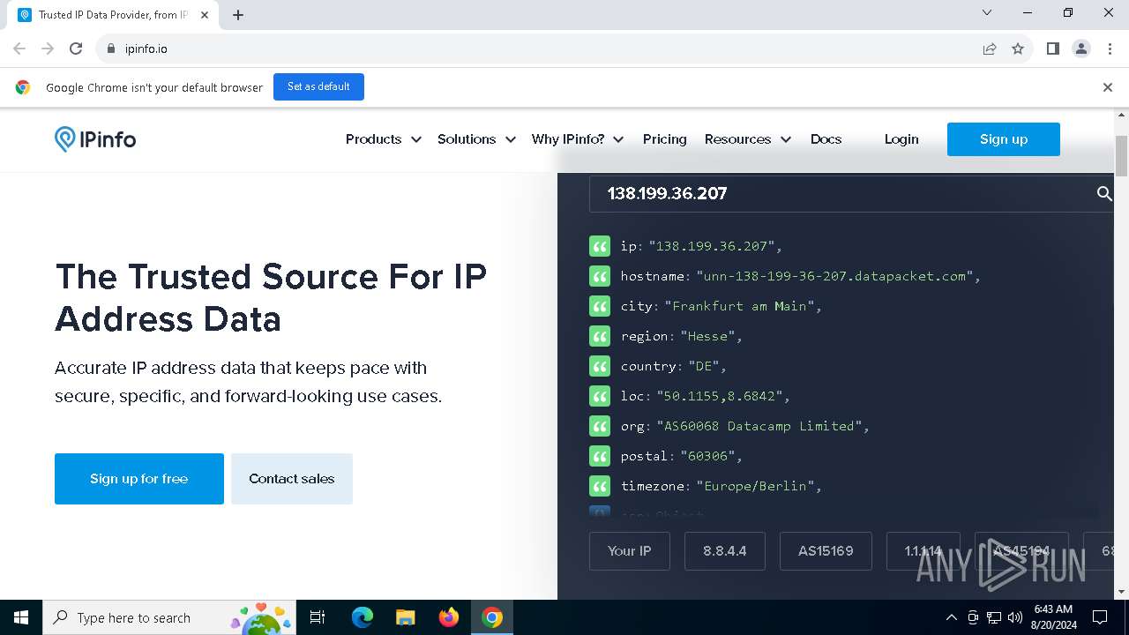Open Chrome menu with three dots

1110,49
